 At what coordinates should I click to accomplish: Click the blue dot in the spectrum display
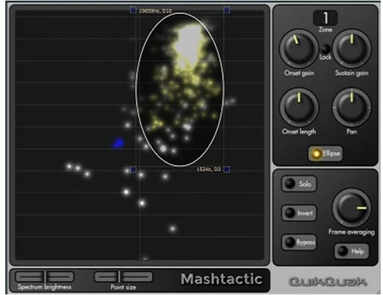point(118,143)
